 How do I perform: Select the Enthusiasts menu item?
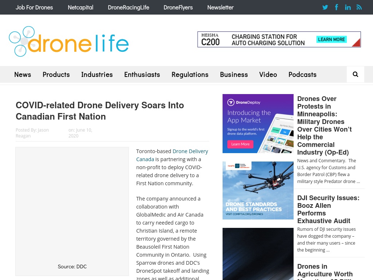click(142, 74)
